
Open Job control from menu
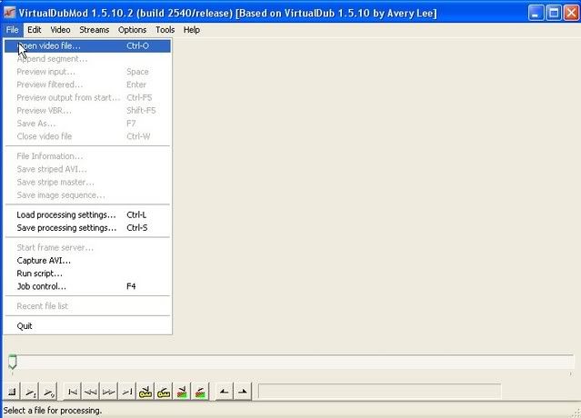(88, 286)
